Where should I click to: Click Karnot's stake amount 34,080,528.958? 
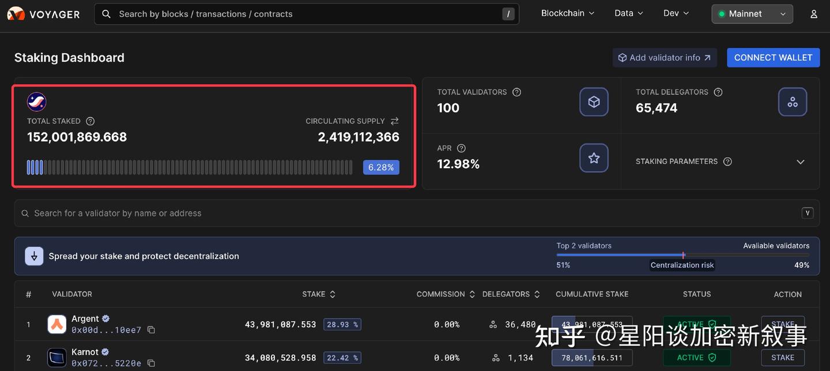coord(281,358)
